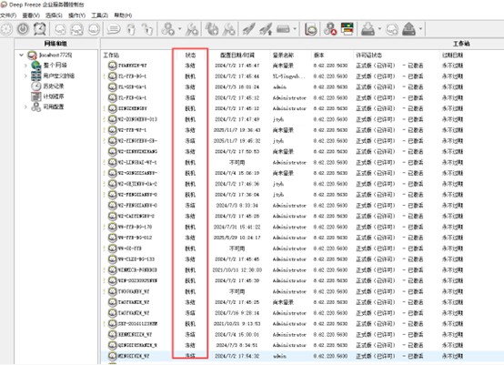This screenshot has height=365, width=504.
Task: Click the date cell 2024/7/3 10:01:24
Action: [237, 86]
